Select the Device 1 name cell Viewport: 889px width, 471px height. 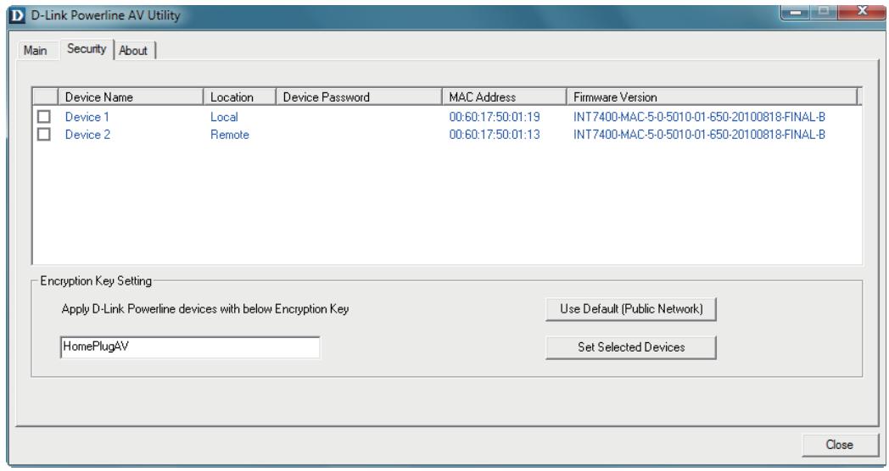(x=87, y=117)
